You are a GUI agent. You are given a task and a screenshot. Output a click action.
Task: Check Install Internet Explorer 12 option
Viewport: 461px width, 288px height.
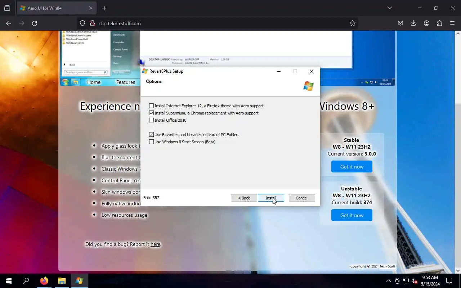click(151, 106)
